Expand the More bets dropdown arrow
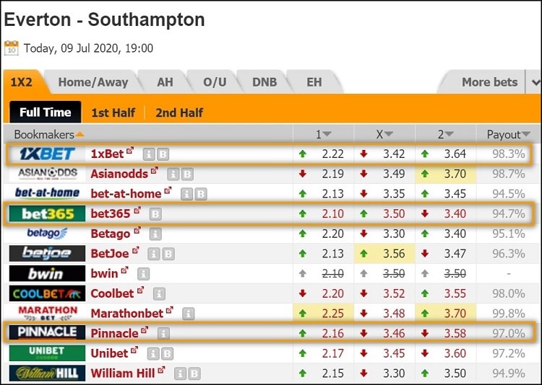The height and width of the screenshot is (385, 542). [535, 82]
